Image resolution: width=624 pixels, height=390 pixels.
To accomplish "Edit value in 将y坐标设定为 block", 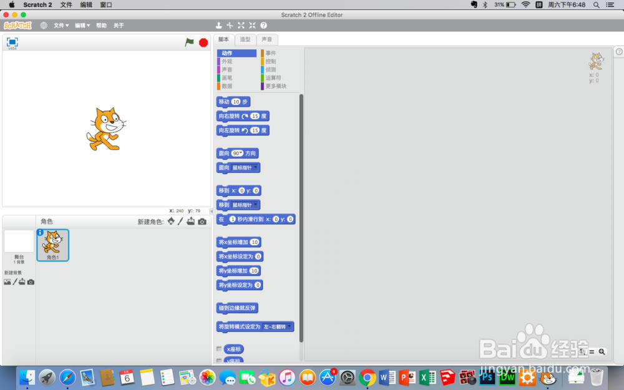I will 258,285.
